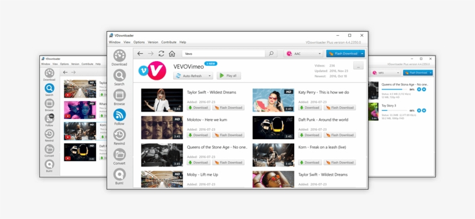This screenshot has height=219, width=475.
Task: Click the Download icon in left window sidebar
Action: coord(49,73)
